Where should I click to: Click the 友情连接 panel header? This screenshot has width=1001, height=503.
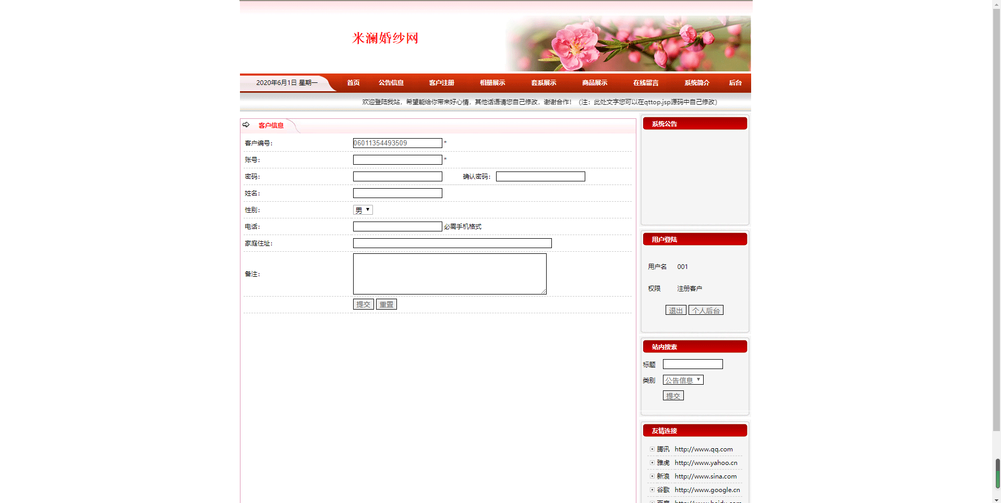695,431
